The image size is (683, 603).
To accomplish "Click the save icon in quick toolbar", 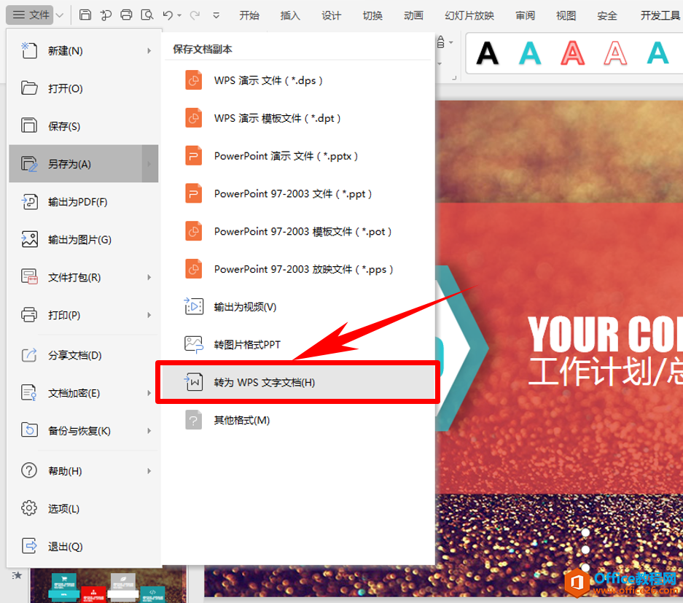I will (x=85, y=15).
